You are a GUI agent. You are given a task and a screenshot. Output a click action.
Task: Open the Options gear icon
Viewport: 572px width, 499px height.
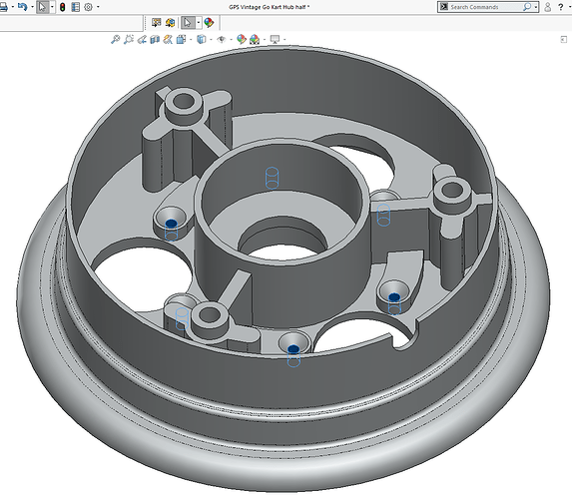point(88,7)
